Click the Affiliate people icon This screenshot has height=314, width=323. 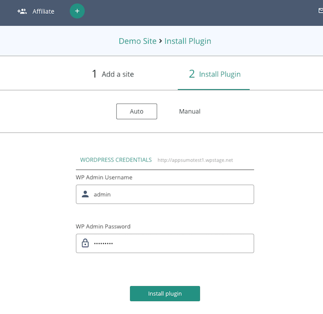(x=22, y=12)
